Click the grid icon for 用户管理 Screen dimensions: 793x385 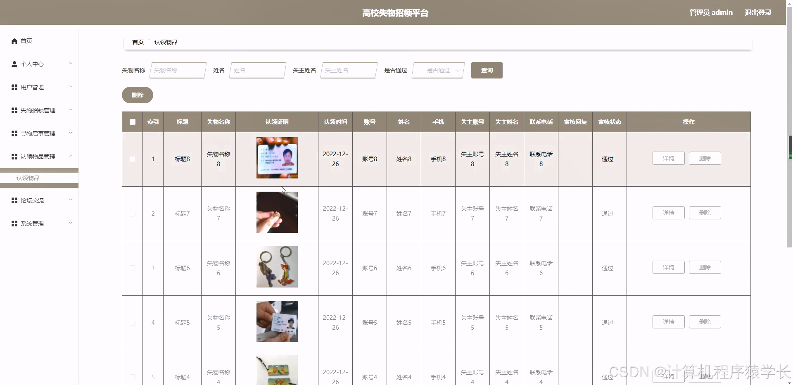click(14, 87)
